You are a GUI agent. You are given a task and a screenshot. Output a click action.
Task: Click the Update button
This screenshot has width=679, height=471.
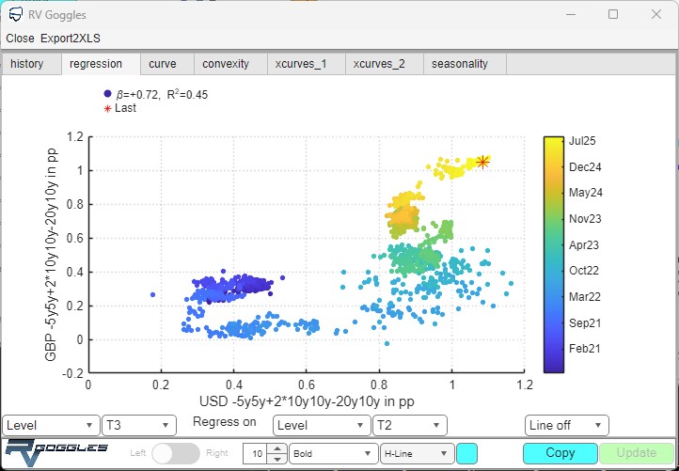(x=637, y=453)
